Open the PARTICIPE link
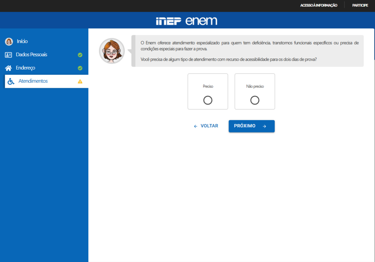 tap(360, 5)
